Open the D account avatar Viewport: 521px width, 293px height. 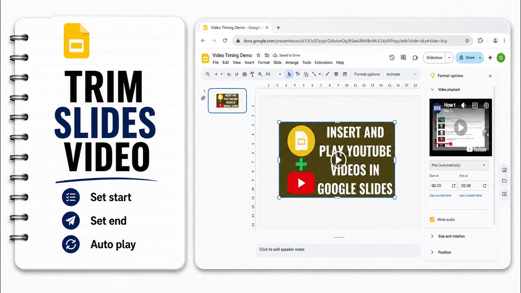501,58
